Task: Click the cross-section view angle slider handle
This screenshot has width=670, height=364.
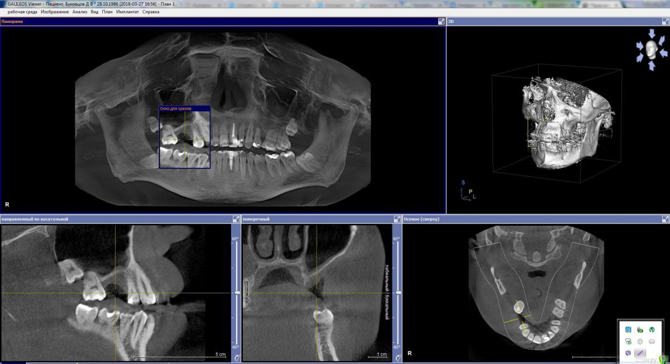Action: 398,292
